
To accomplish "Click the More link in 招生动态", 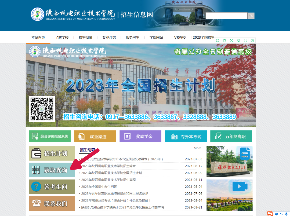I will pos(197,148).
